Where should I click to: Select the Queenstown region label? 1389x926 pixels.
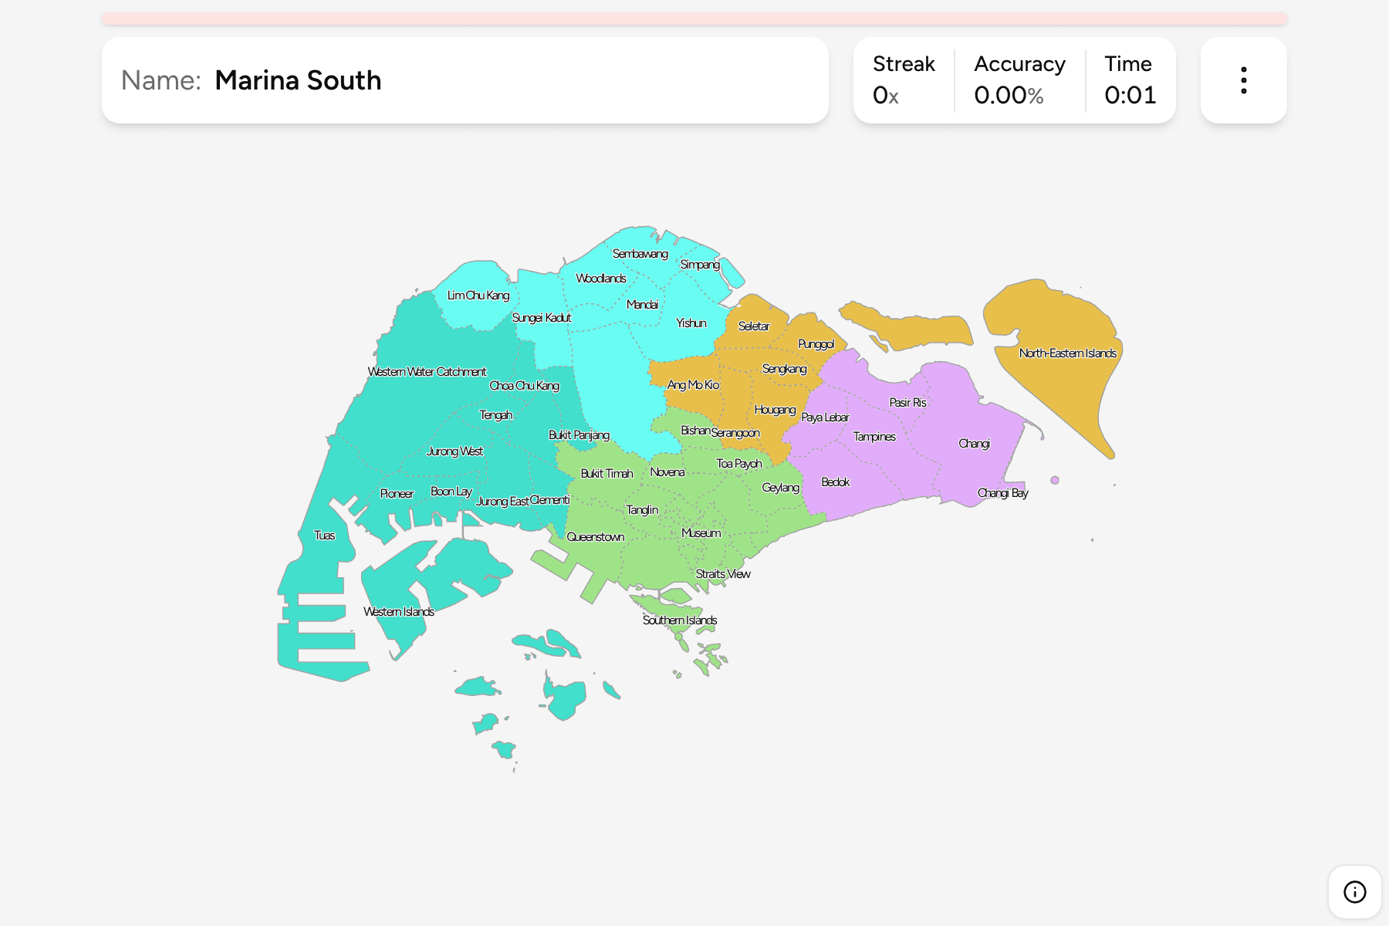(x=595, y=537)
